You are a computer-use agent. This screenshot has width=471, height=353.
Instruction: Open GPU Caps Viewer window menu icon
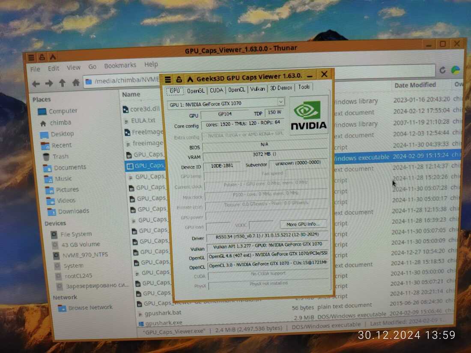(167, 79)
